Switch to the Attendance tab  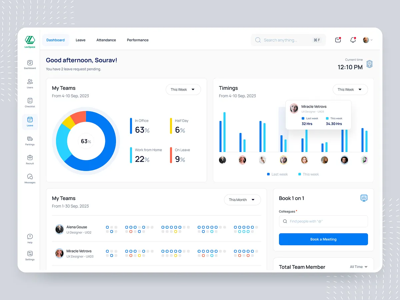pos(106,40)
